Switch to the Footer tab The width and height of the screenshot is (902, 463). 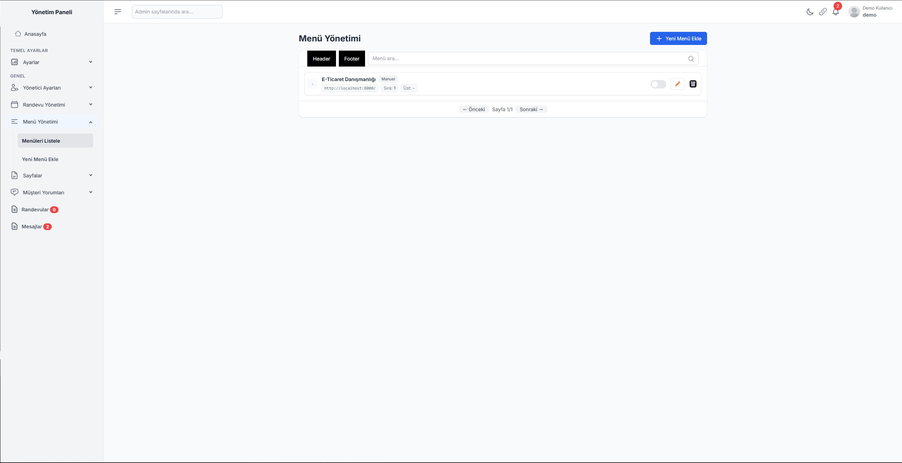[352, 59]
